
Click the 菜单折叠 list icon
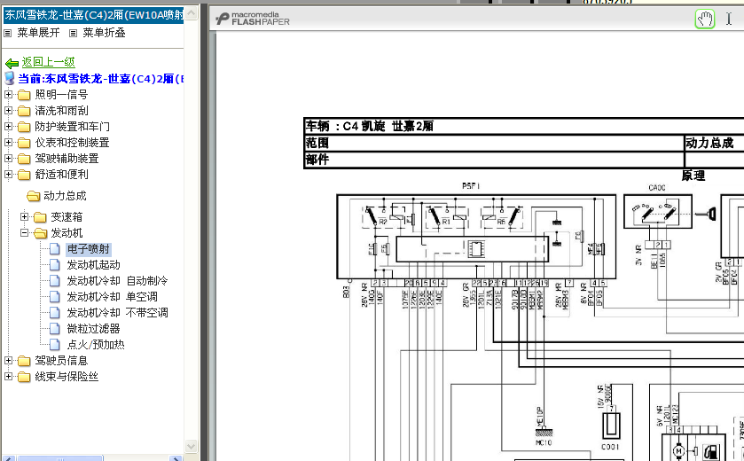[x=73, y=33]
